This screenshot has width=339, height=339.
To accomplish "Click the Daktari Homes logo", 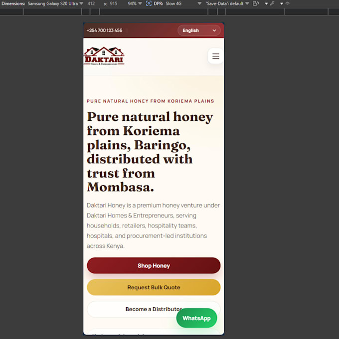I will 104,56.
